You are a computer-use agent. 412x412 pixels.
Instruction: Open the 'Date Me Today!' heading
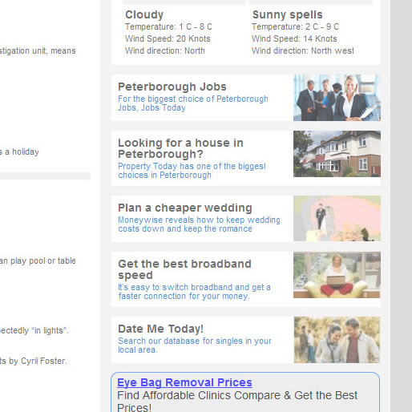pos(161,329)
